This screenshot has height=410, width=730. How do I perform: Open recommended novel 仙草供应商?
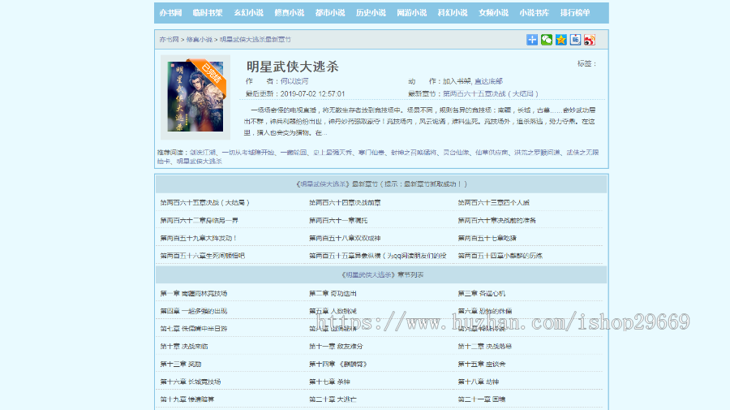tap(492, 153)
